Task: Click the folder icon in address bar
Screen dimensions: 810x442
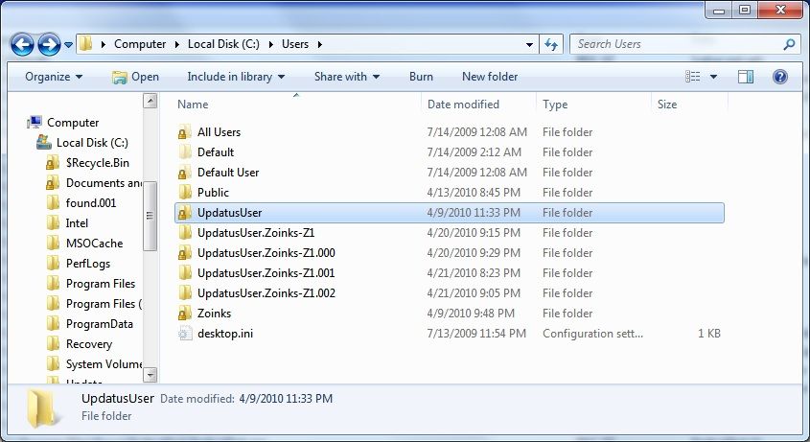Action: coord(86,44)
